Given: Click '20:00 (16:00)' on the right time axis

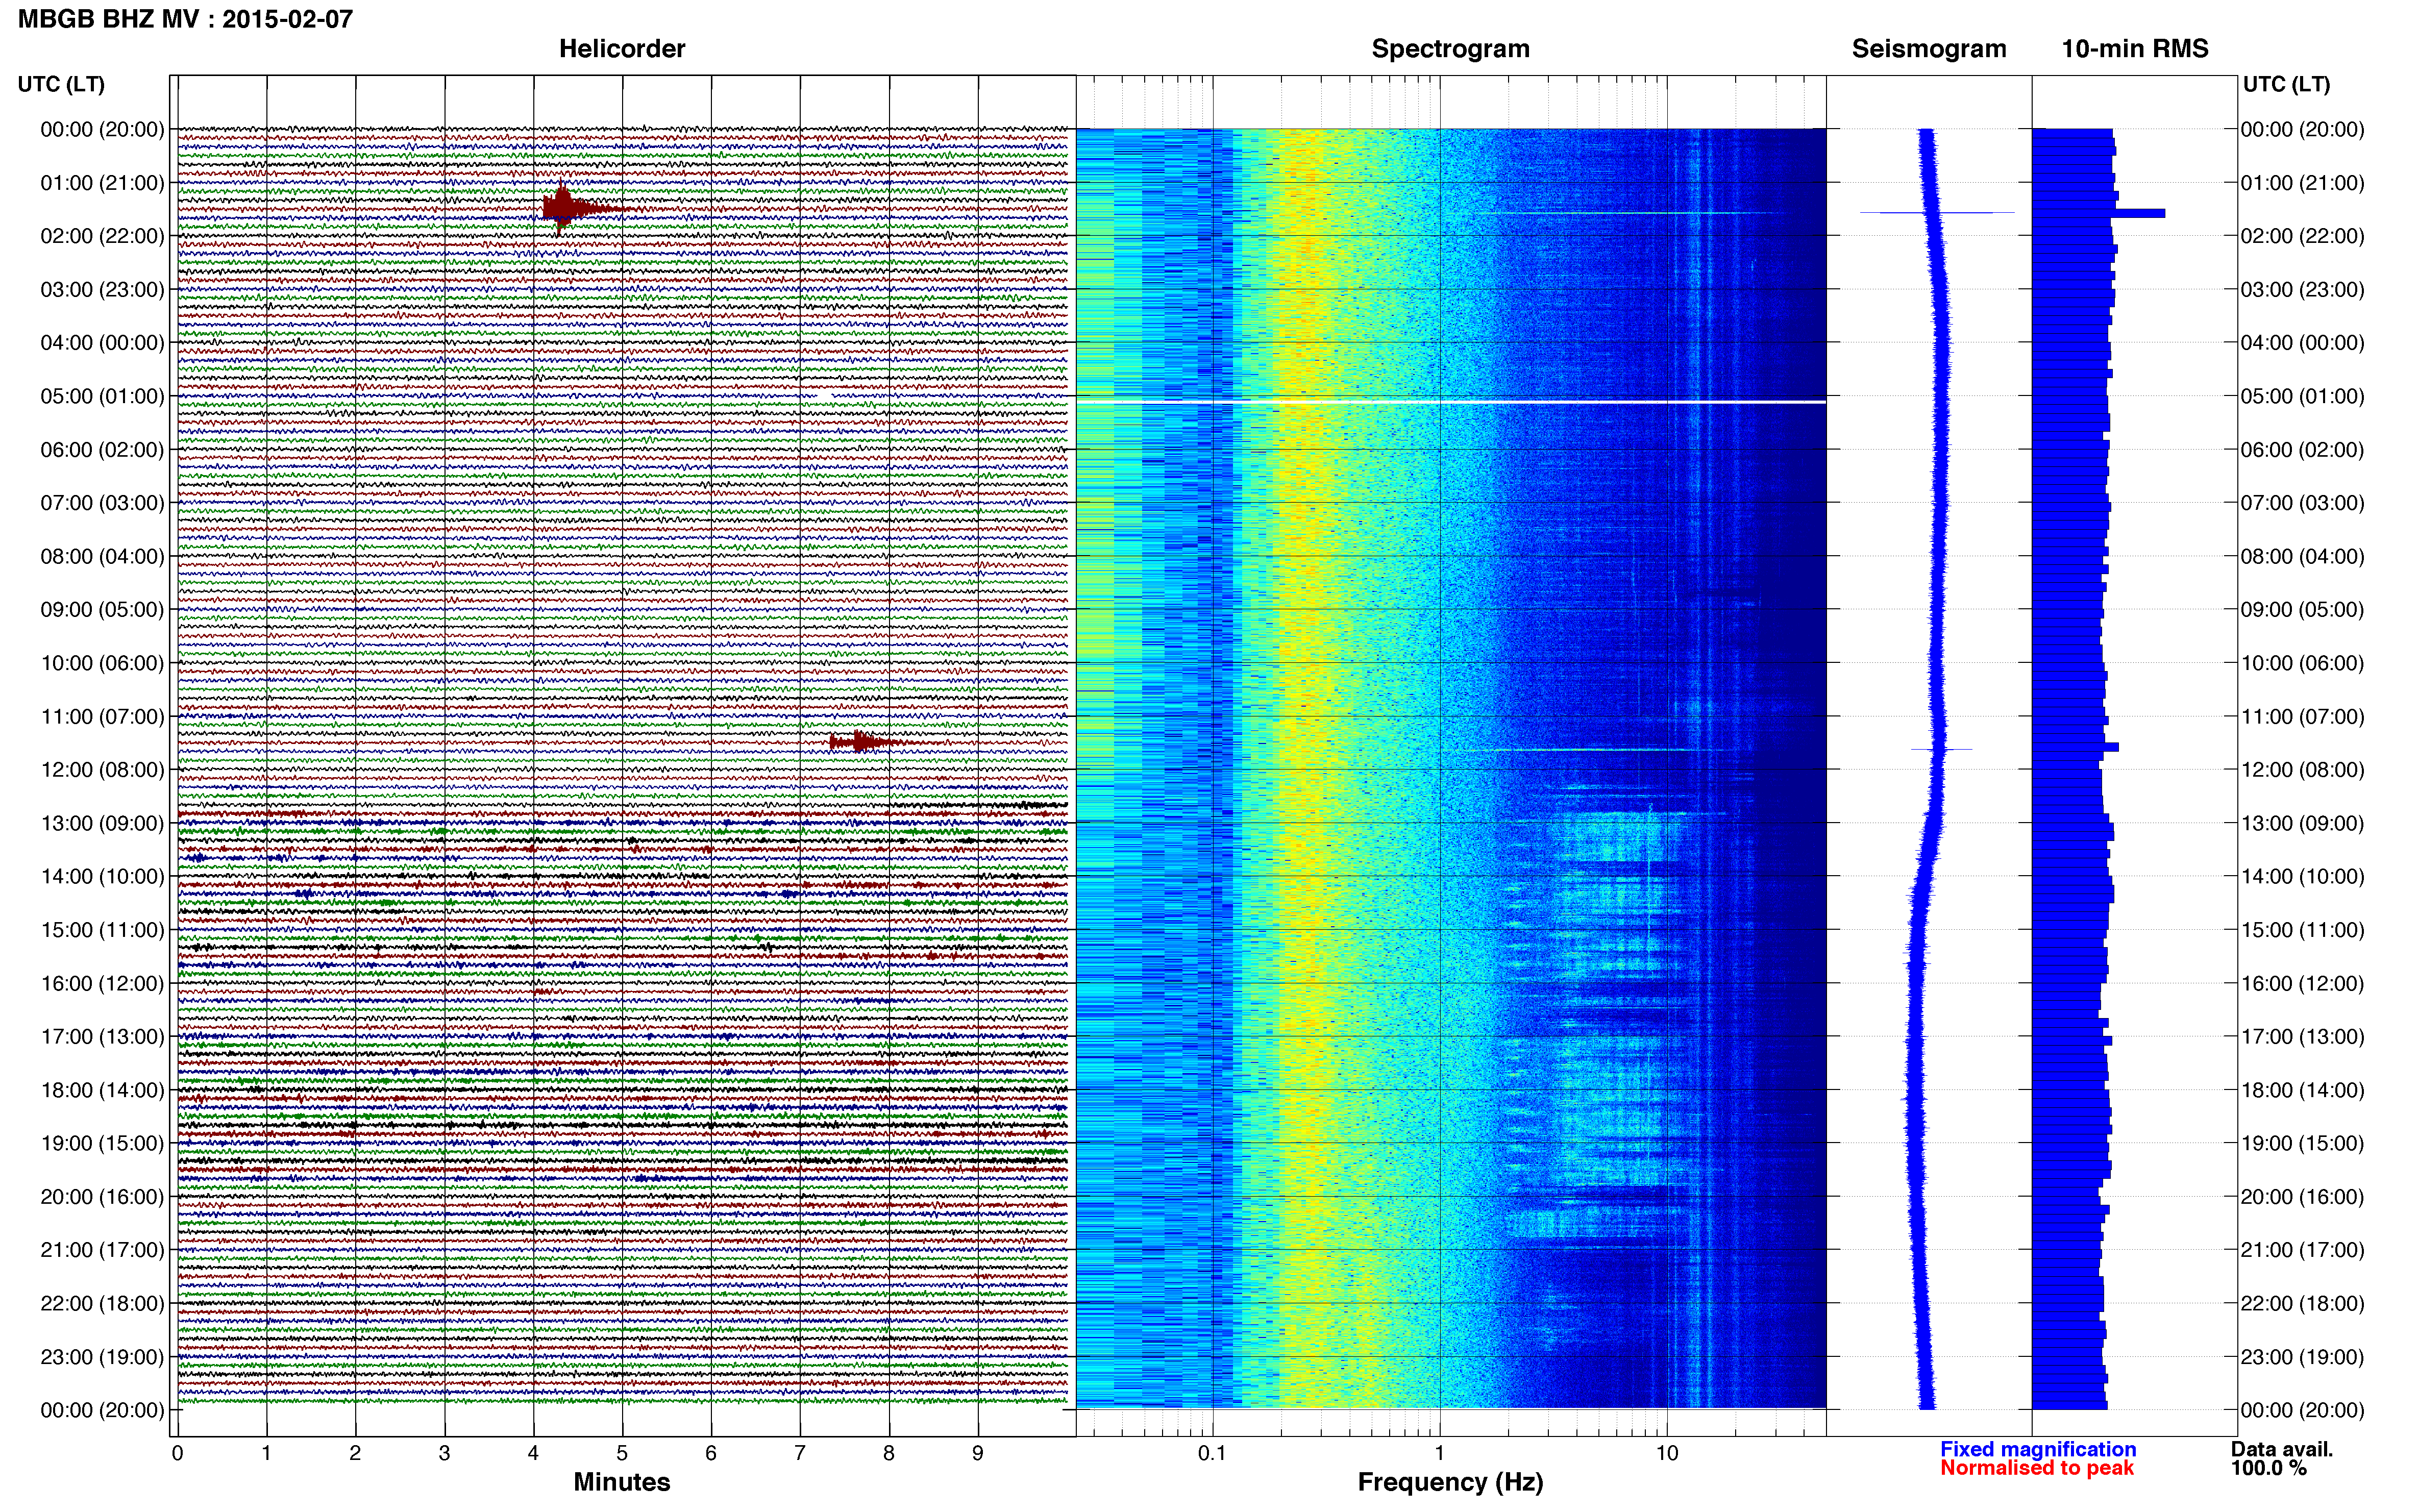Looking at the screenshot, I should (2302, 1197).
